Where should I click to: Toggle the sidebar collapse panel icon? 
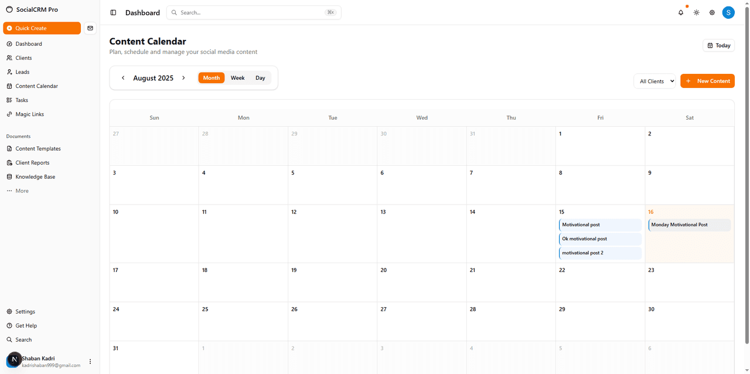[112, 12]
